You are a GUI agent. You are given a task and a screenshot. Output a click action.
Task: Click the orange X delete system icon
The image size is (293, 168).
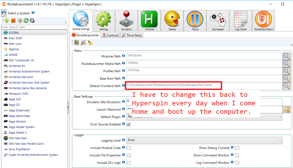click(x=13, y=21)
